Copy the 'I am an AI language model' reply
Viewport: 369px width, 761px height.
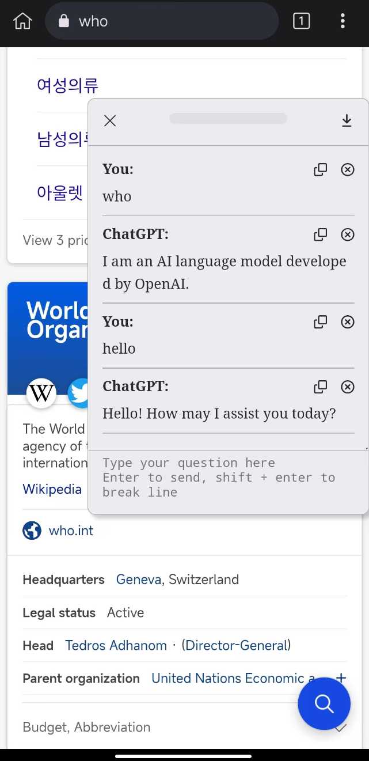point(320,234)
